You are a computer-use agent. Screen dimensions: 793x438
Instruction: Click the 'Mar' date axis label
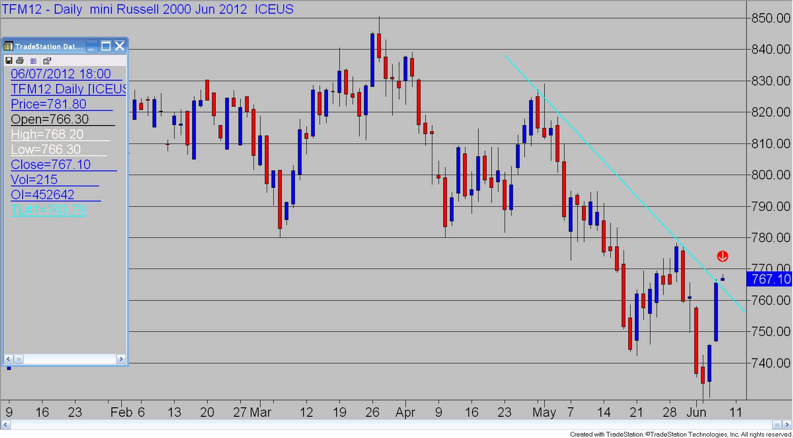(x=260, y=412)
